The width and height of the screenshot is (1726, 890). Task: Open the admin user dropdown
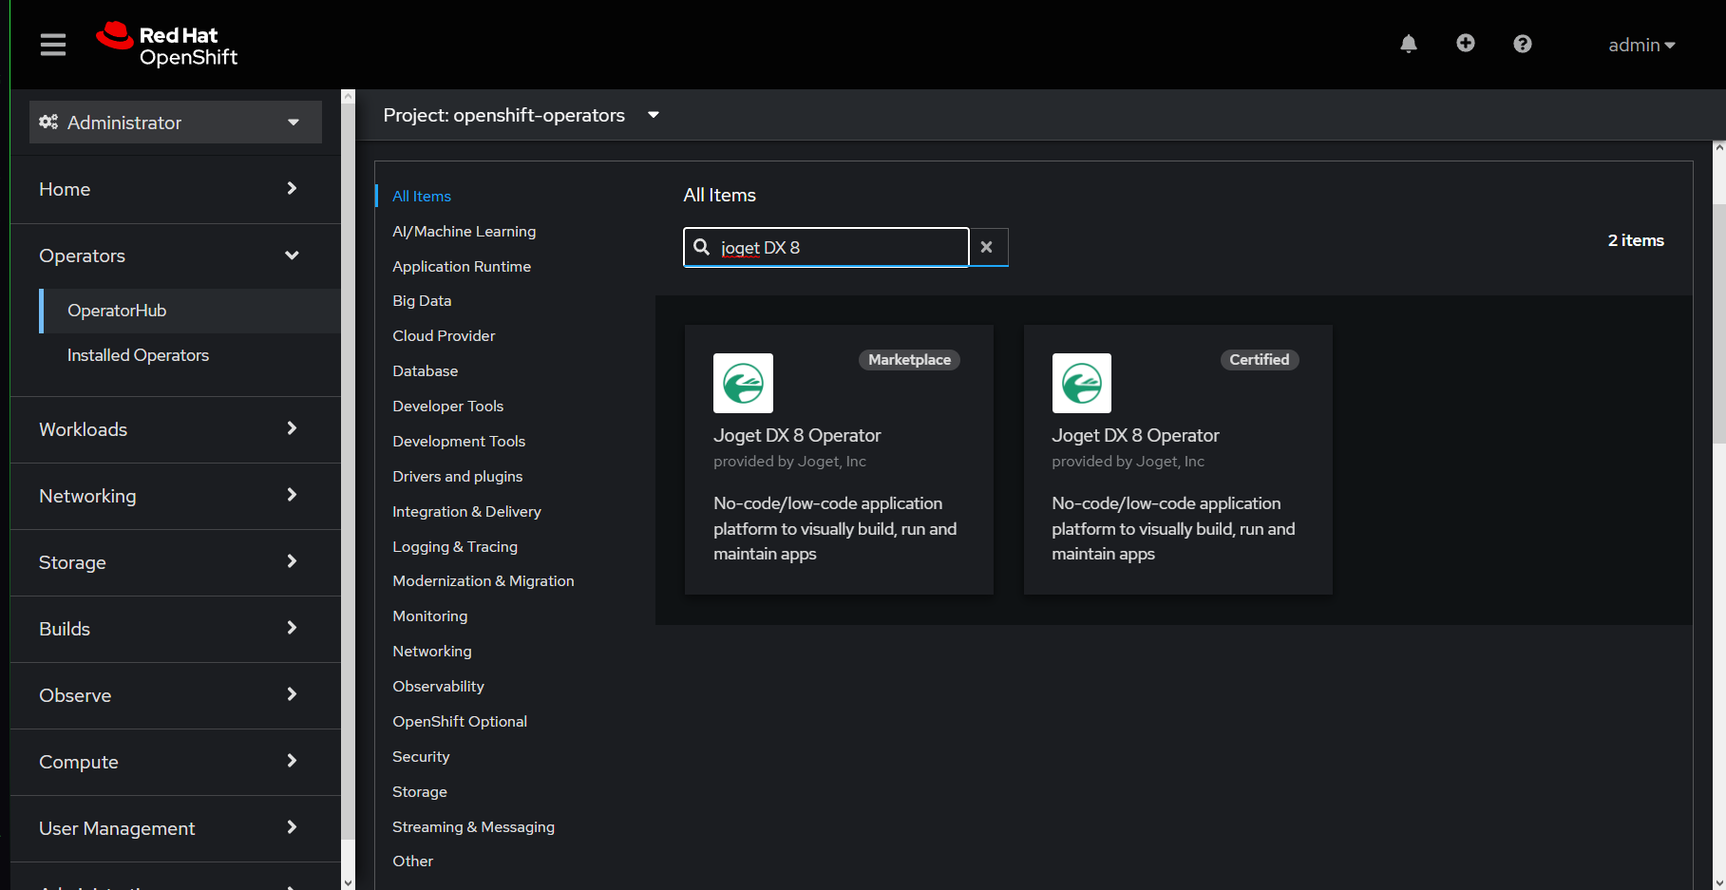tap(1641, 45)
